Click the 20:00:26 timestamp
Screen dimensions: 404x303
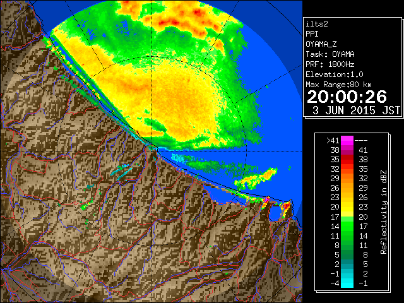pyautogui.click(x=347, y=97)
